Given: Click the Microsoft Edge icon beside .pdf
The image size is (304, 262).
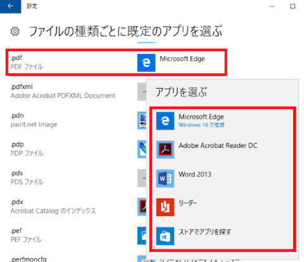Looking at the screenshot, I should 146,63.
